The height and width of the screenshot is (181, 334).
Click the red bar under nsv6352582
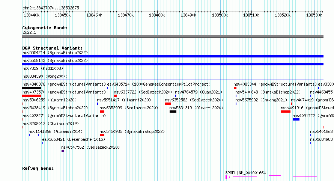pos(168,104)
